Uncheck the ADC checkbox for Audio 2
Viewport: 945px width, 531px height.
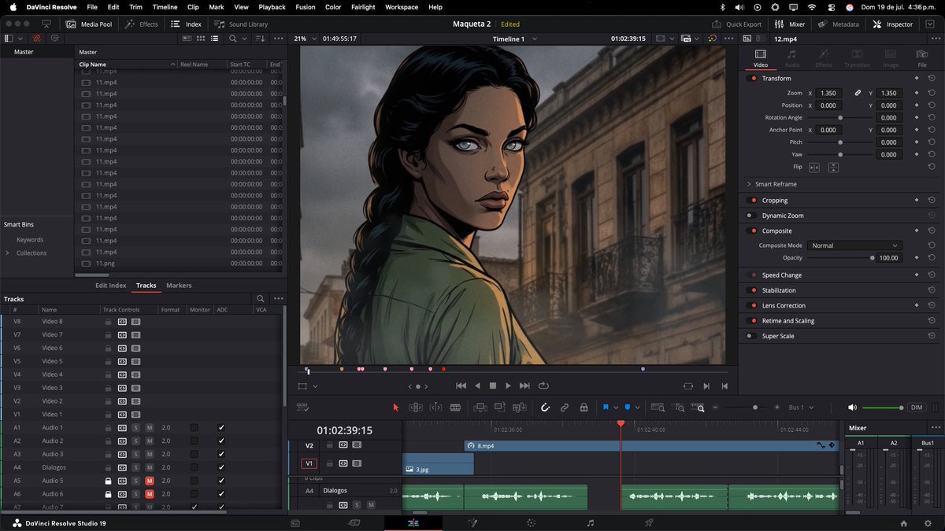(x=221, y=441)
